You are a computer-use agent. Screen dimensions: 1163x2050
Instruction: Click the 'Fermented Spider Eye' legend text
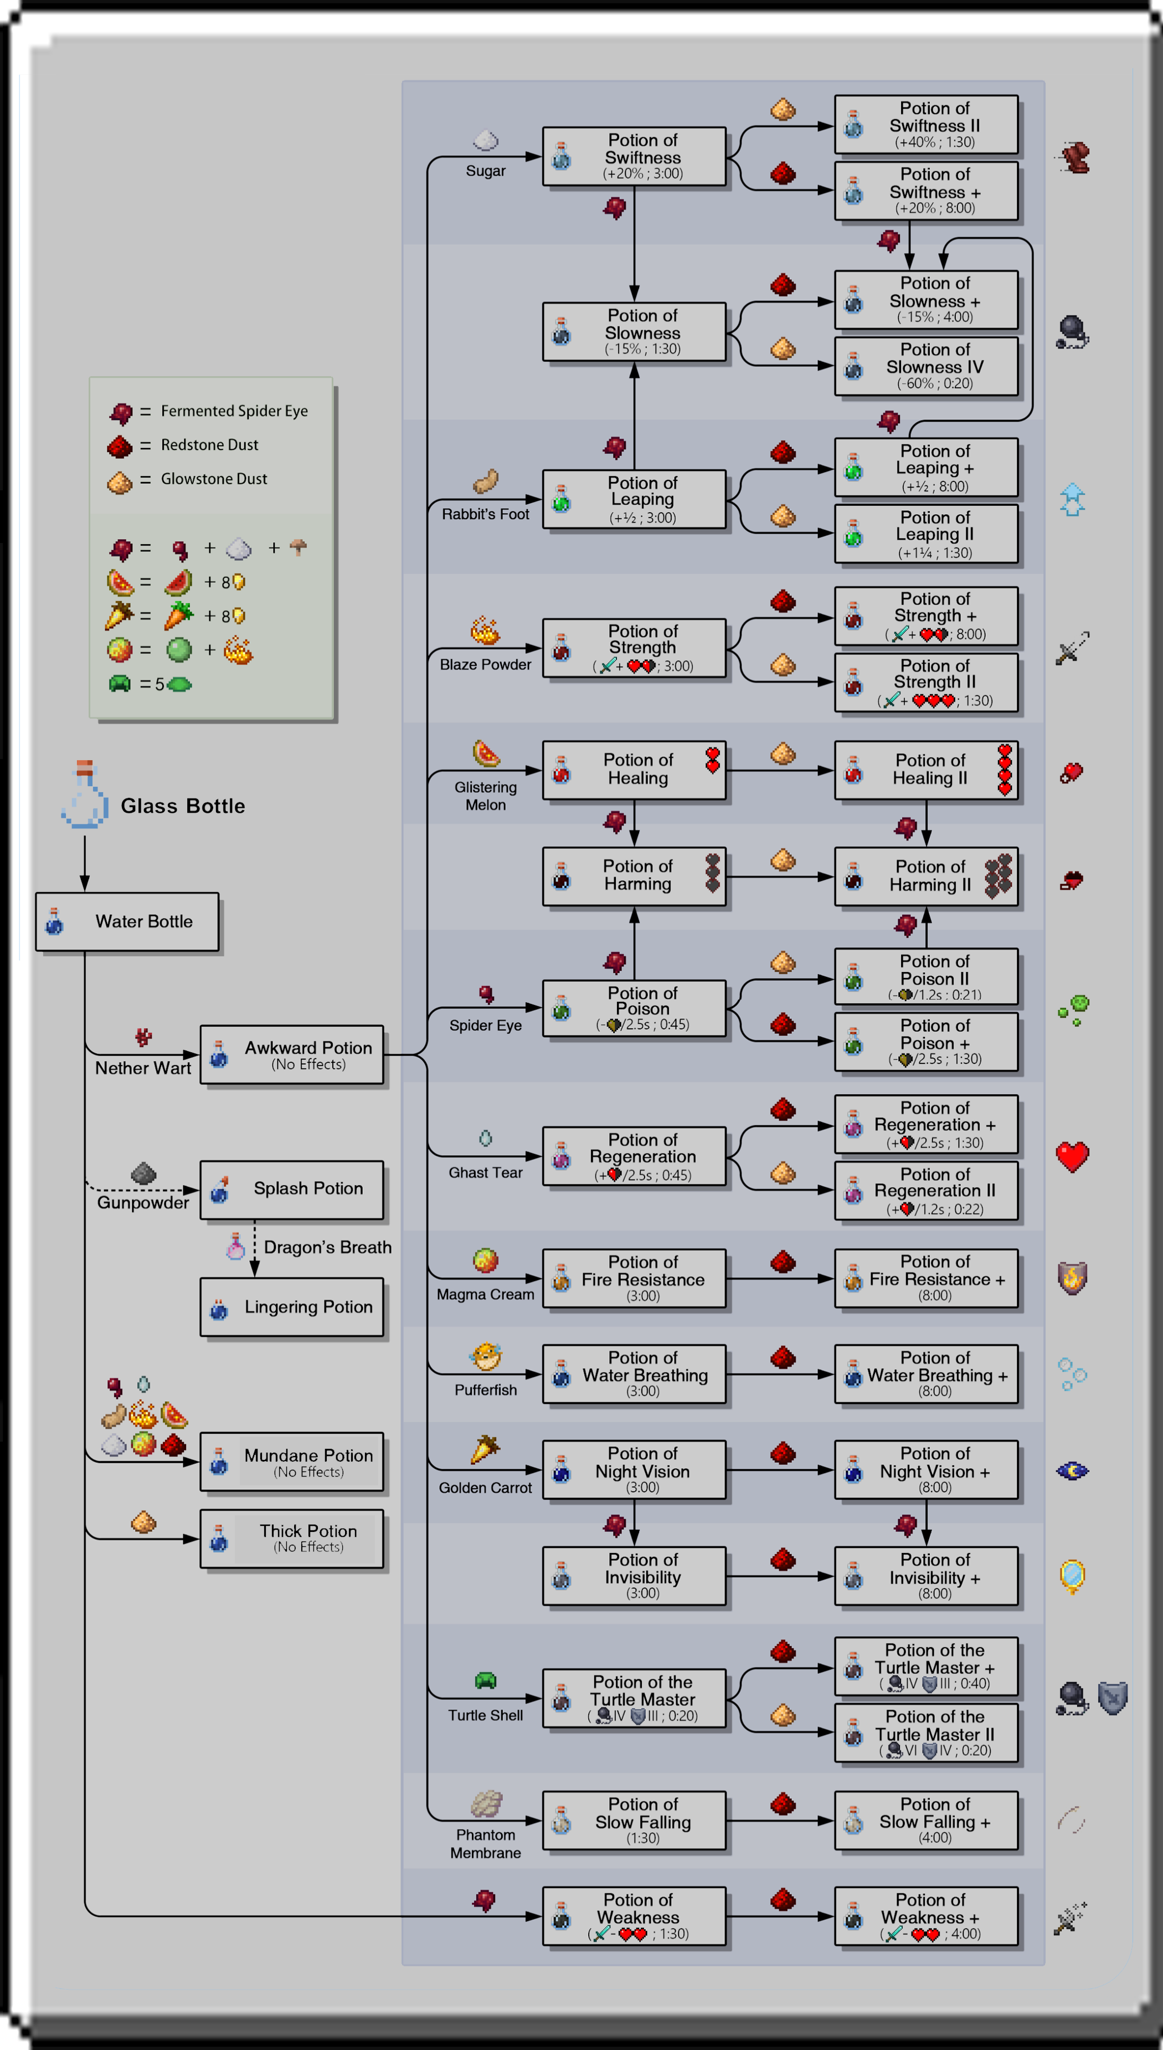click(234, 412)
